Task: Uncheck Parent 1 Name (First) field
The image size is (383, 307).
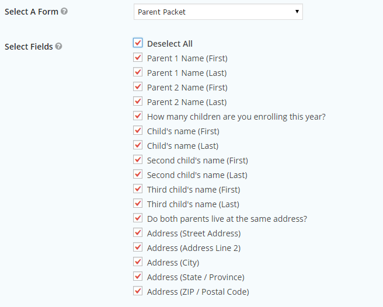Action: click(138, 57)
